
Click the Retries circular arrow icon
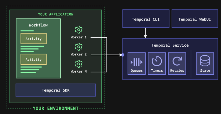coord(177,61)
